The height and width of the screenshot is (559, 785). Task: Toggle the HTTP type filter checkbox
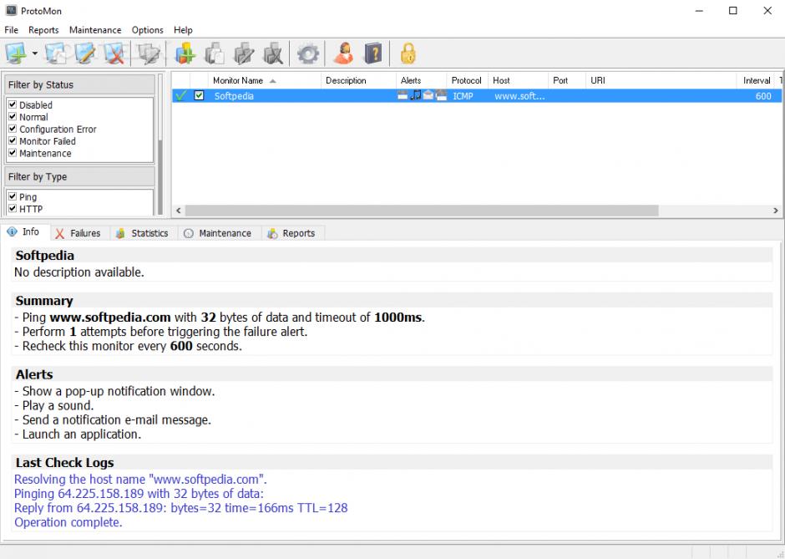coord(13,208)
